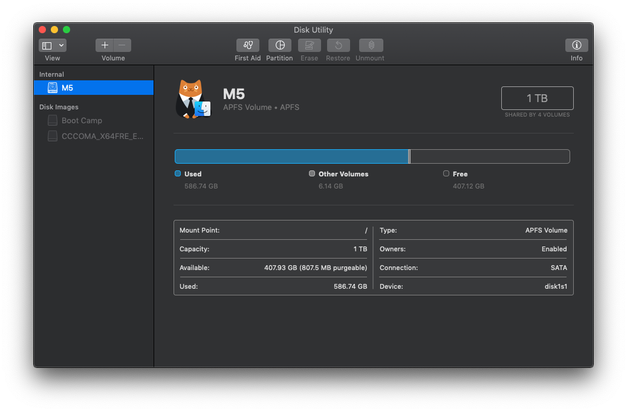Click the Device disk1s1 value

coord(556,286)
